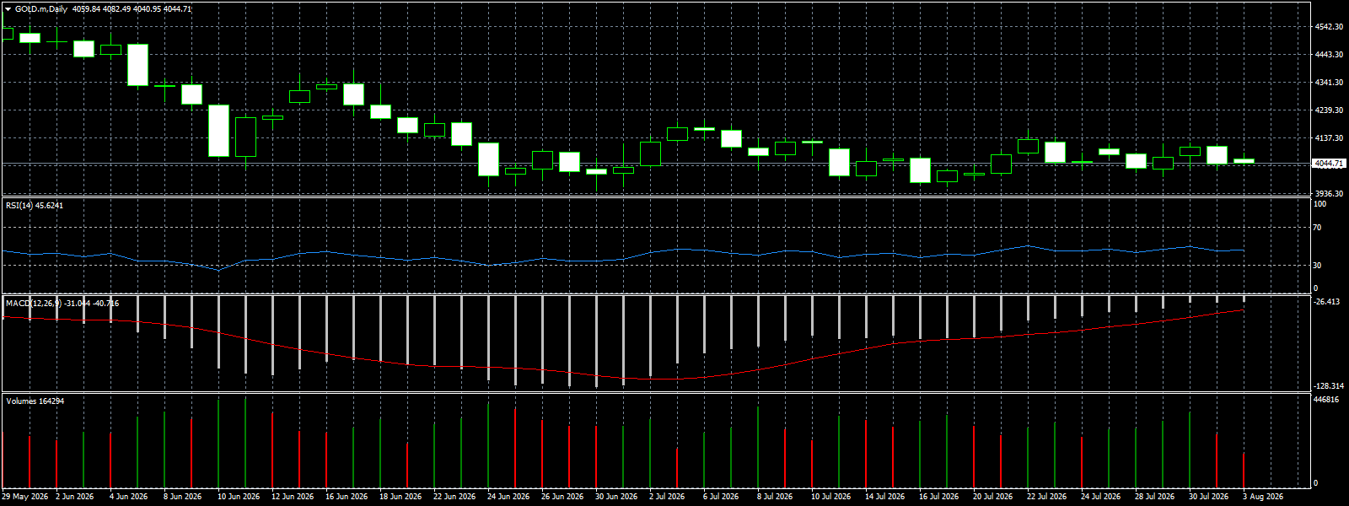
Task: Click the 29 May 2026 date label
Action: pyautogui.click(x=25, y=497)
